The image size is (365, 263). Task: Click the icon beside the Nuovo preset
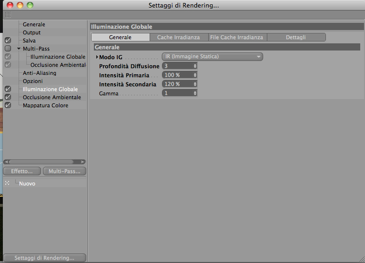click(7, 183)
